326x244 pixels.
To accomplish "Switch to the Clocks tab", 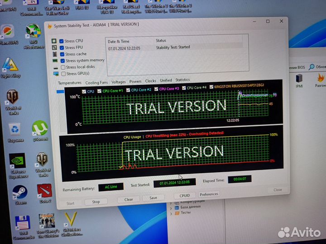I will click(x=150, y=81).
